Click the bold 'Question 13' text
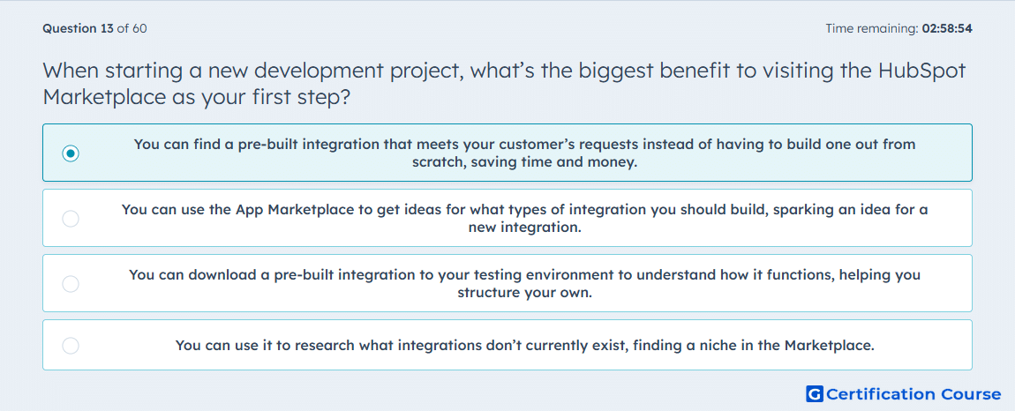The width and height of the screenshot is (1015, 411). 78,28
